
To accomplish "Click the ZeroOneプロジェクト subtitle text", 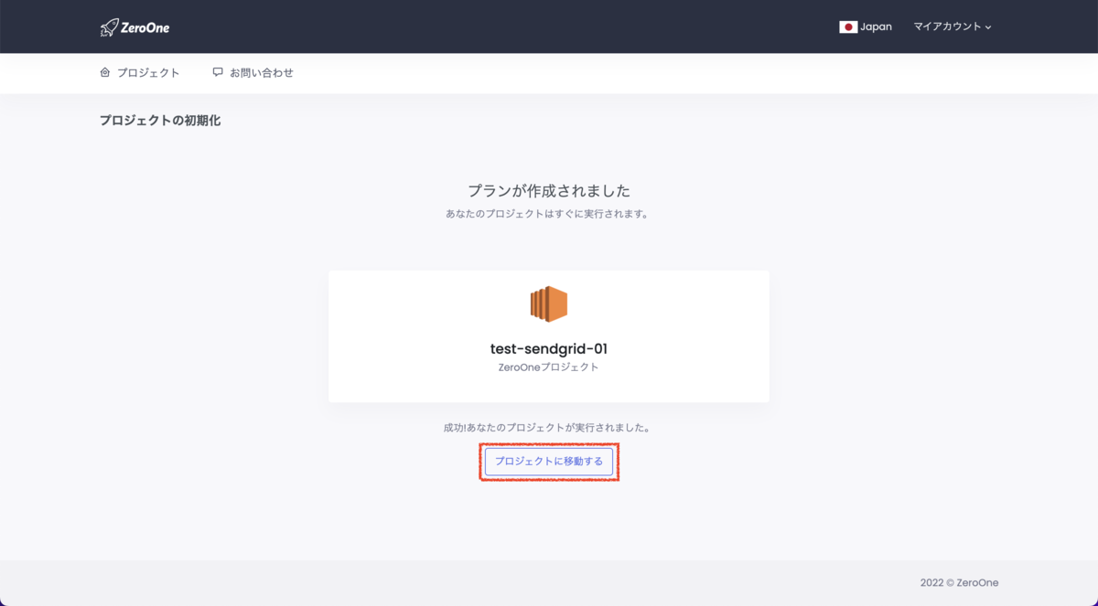I will [549, 367].
